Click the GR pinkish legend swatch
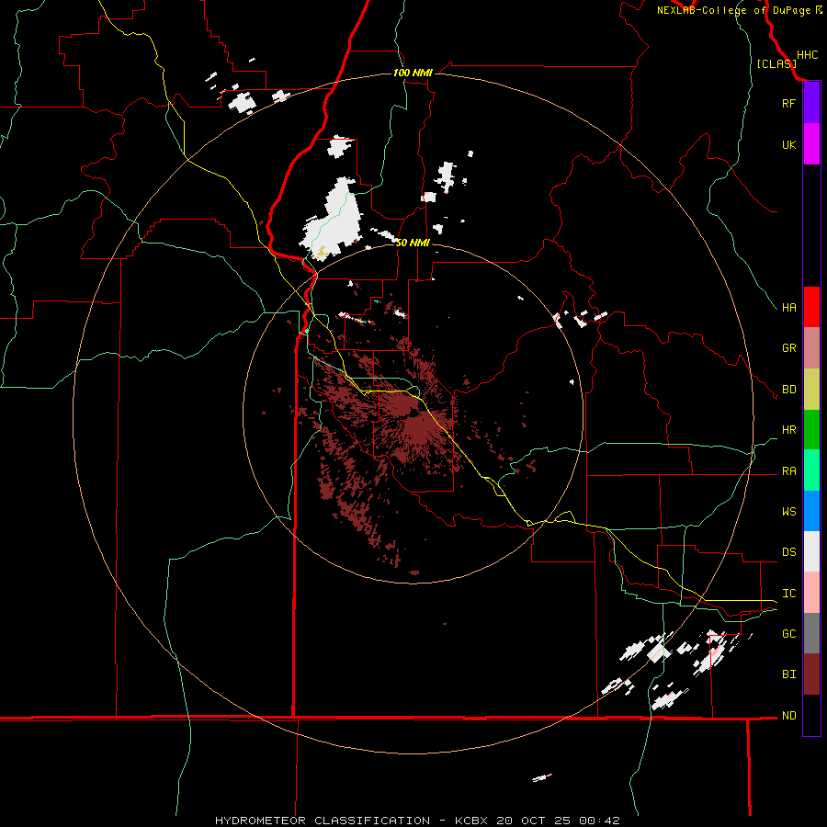 click(x=811, y=348)
